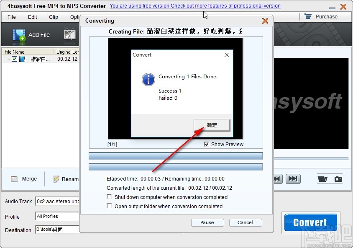Open the Clip menu
This screenshot has height=248, width=353.
[53, 17]
